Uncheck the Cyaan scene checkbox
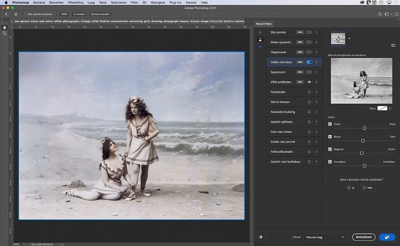The height and width of the screenshot is (246, 400). [330, 124]
